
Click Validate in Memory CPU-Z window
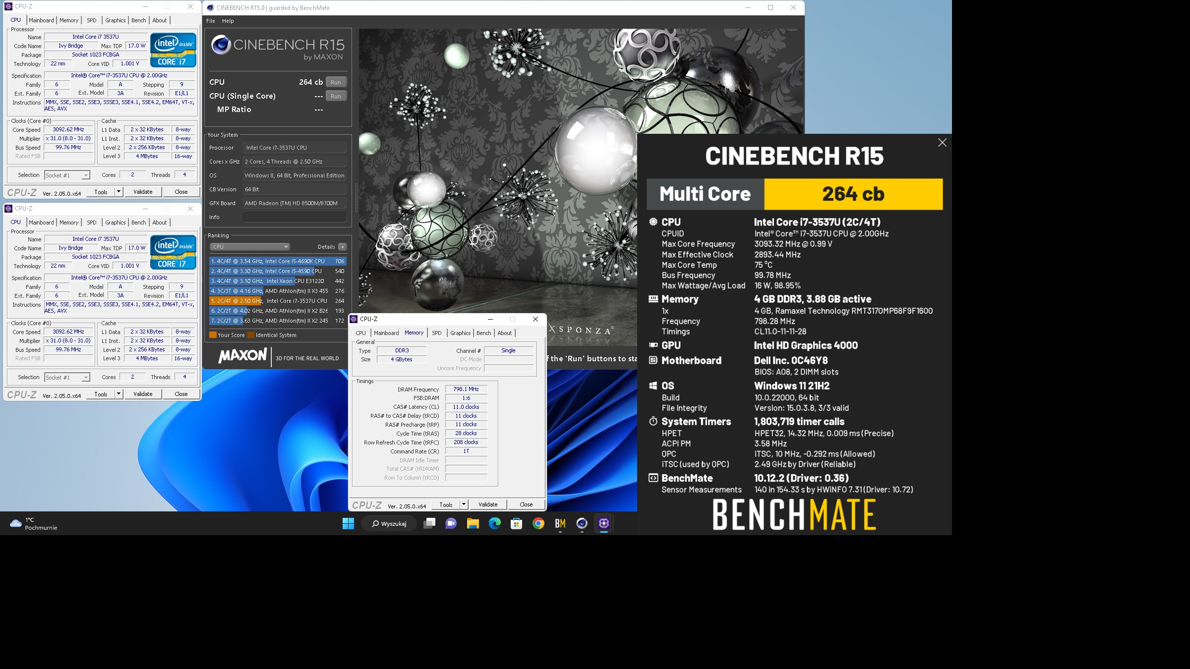[488, 504]
